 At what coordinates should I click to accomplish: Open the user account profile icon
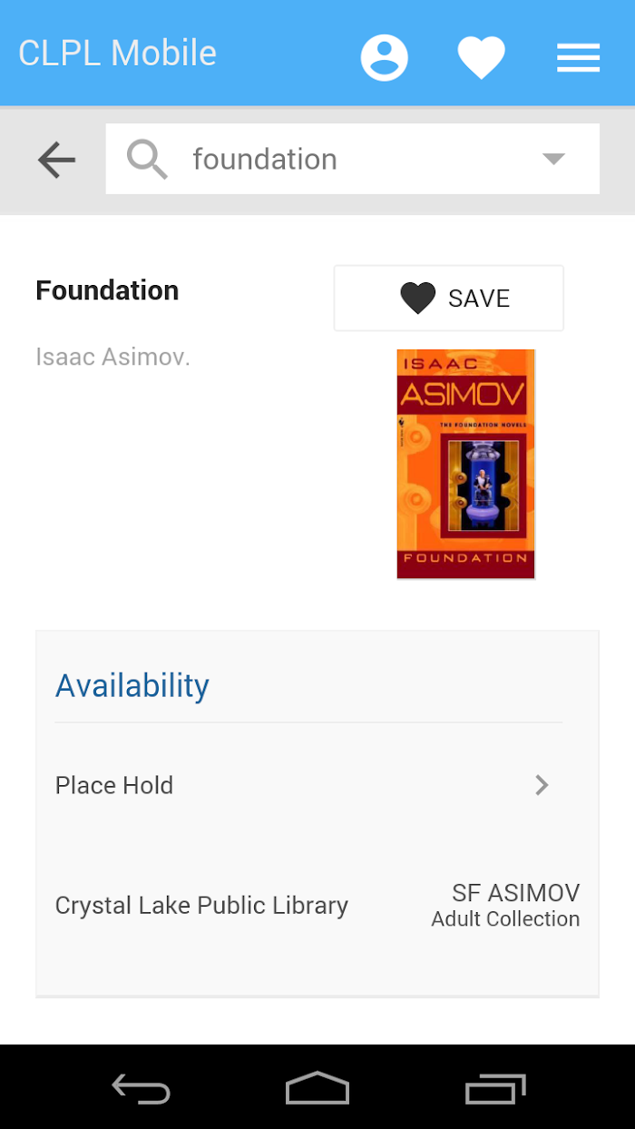pyautogui.click(x=385, y=57)
